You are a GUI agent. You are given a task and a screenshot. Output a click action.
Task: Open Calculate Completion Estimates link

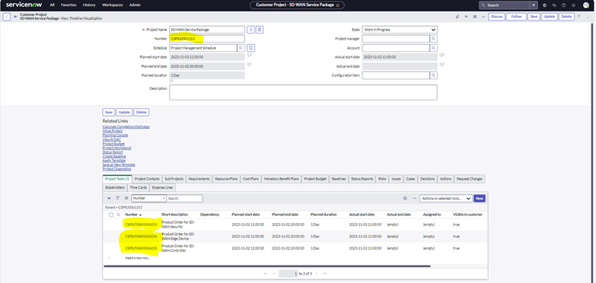(x=126, y=126)
